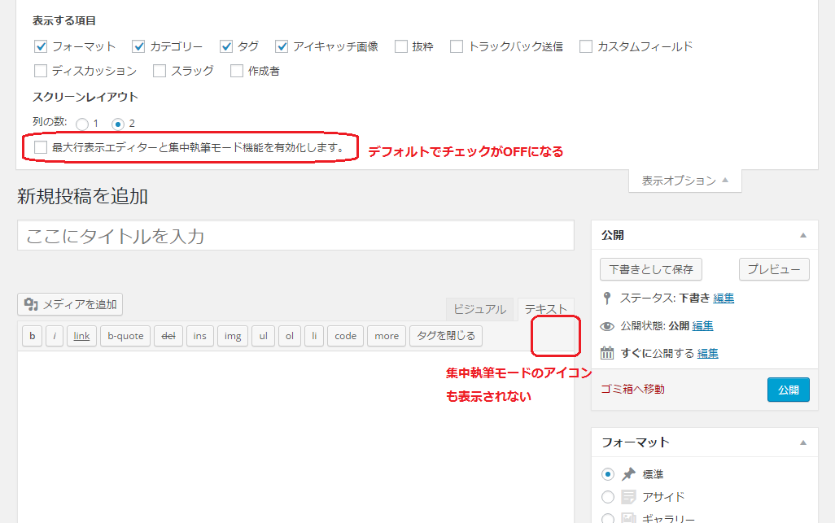Click the アサイド format icon
Image resolution: width=835 pixels, height=523 pixels.
point(627,496)
